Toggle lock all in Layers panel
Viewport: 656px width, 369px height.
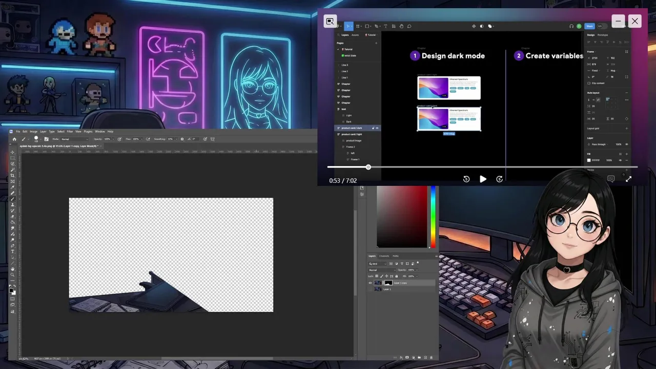(397, 276)
